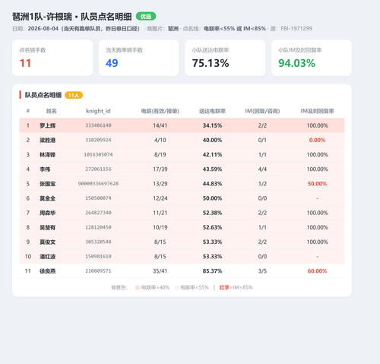Click the 8/19 call count cell

pyautogui.click(x=160, y=154)
